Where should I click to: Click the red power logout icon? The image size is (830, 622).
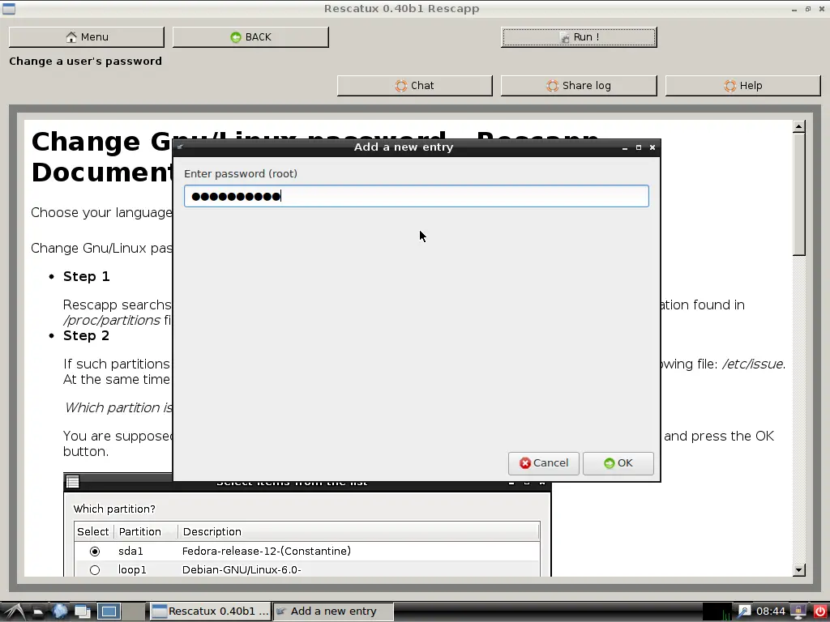point(819,611)
